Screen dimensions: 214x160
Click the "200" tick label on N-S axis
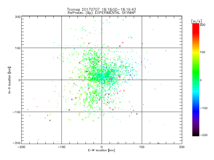click(x=18, y=17)
